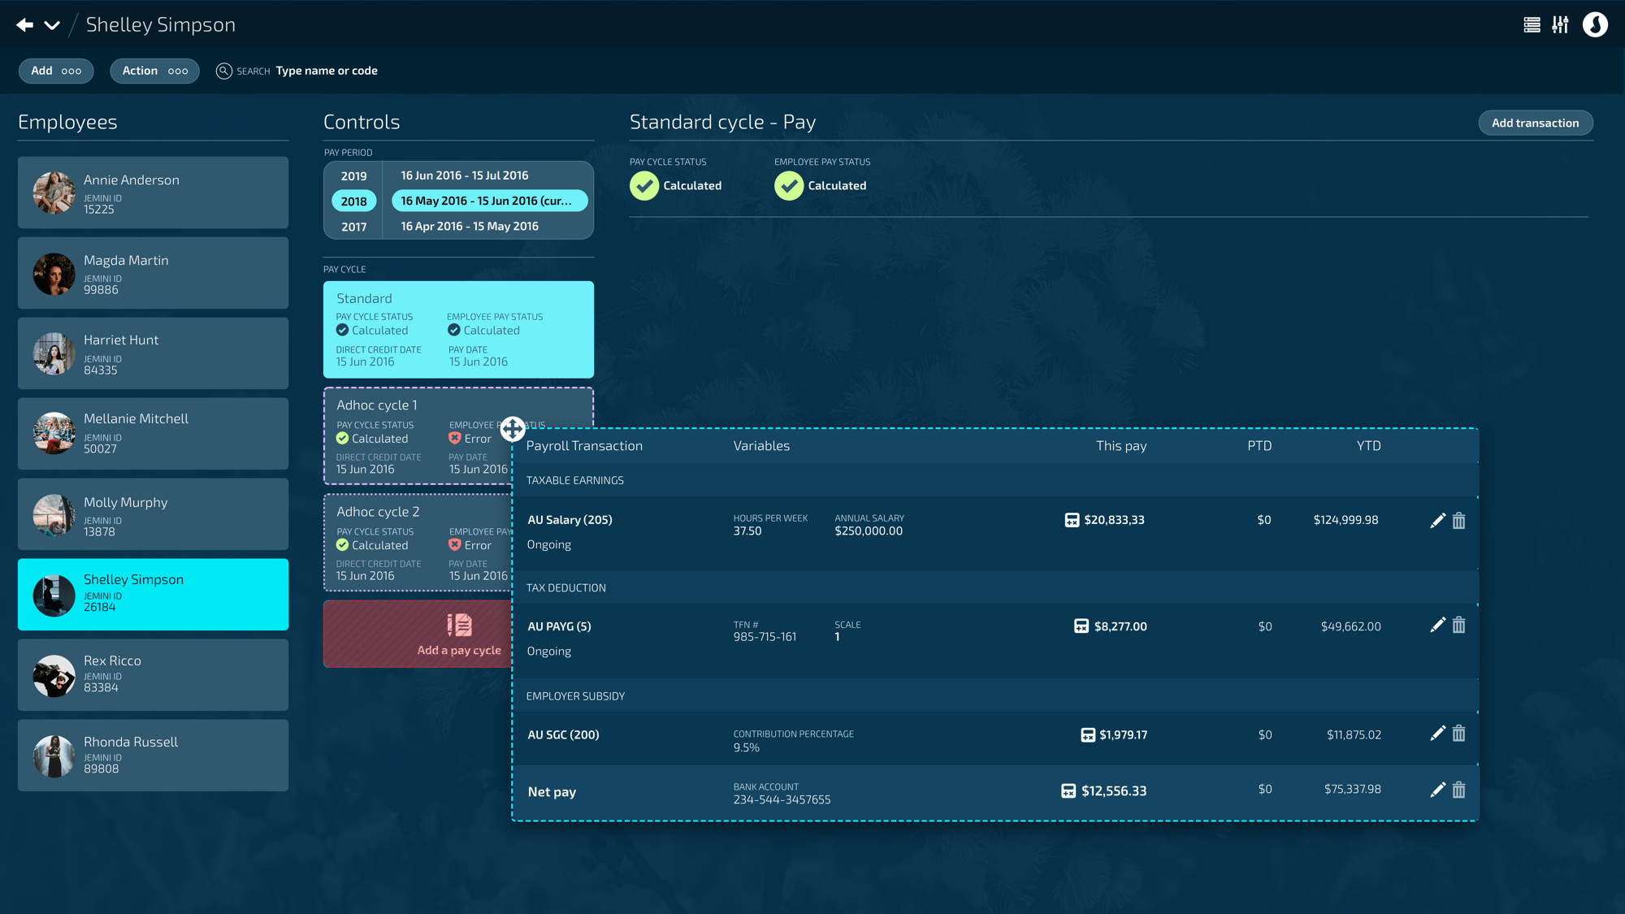Select period 16 Jun 2016 - 15 Jul 2016
Screen dimensions: 1625x914
(464, 175)
